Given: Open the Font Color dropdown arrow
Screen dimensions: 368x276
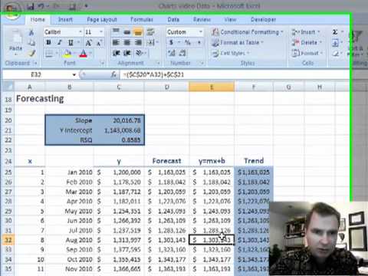Looking at the screenshot, I should pos(90,54).
